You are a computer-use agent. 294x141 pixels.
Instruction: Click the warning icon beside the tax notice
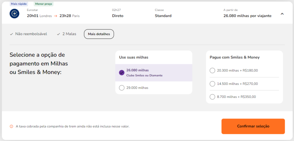click(11, 126)
